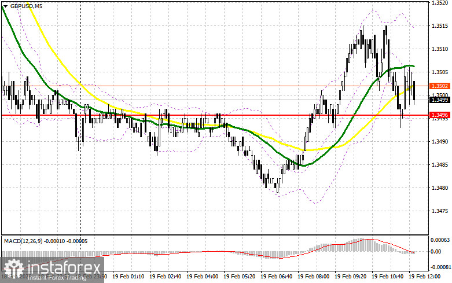Viewport: 452px width, 283px height.
Task: Click the GBPUSD,M5 symbol label
Action: click(x=26, y=6)
